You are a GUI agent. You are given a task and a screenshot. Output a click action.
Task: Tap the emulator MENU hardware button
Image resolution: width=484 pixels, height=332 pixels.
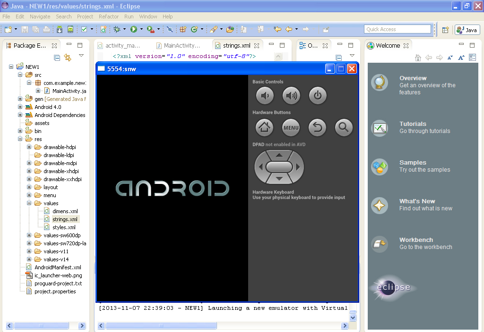click(x=291, y=127)
